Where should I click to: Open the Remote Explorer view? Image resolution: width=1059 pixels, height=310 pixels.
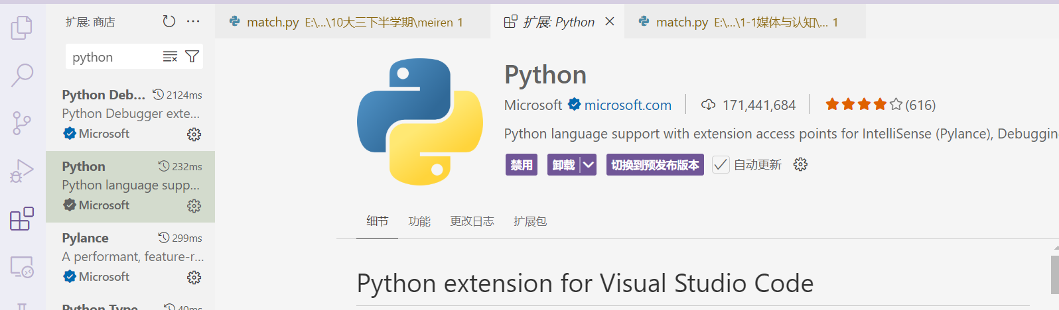click(x=22, y=267)
